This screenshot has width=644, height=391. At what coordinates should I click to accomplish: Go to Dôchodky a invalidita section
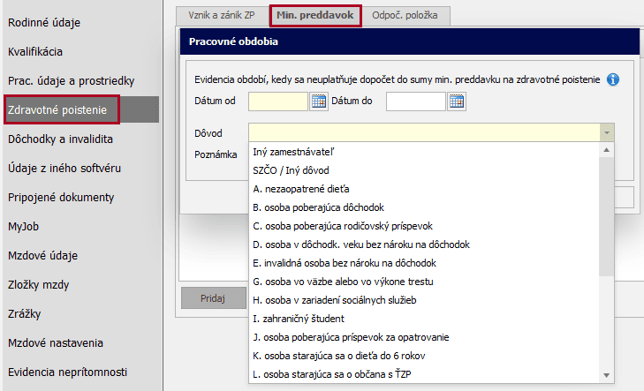pos(60,139)
